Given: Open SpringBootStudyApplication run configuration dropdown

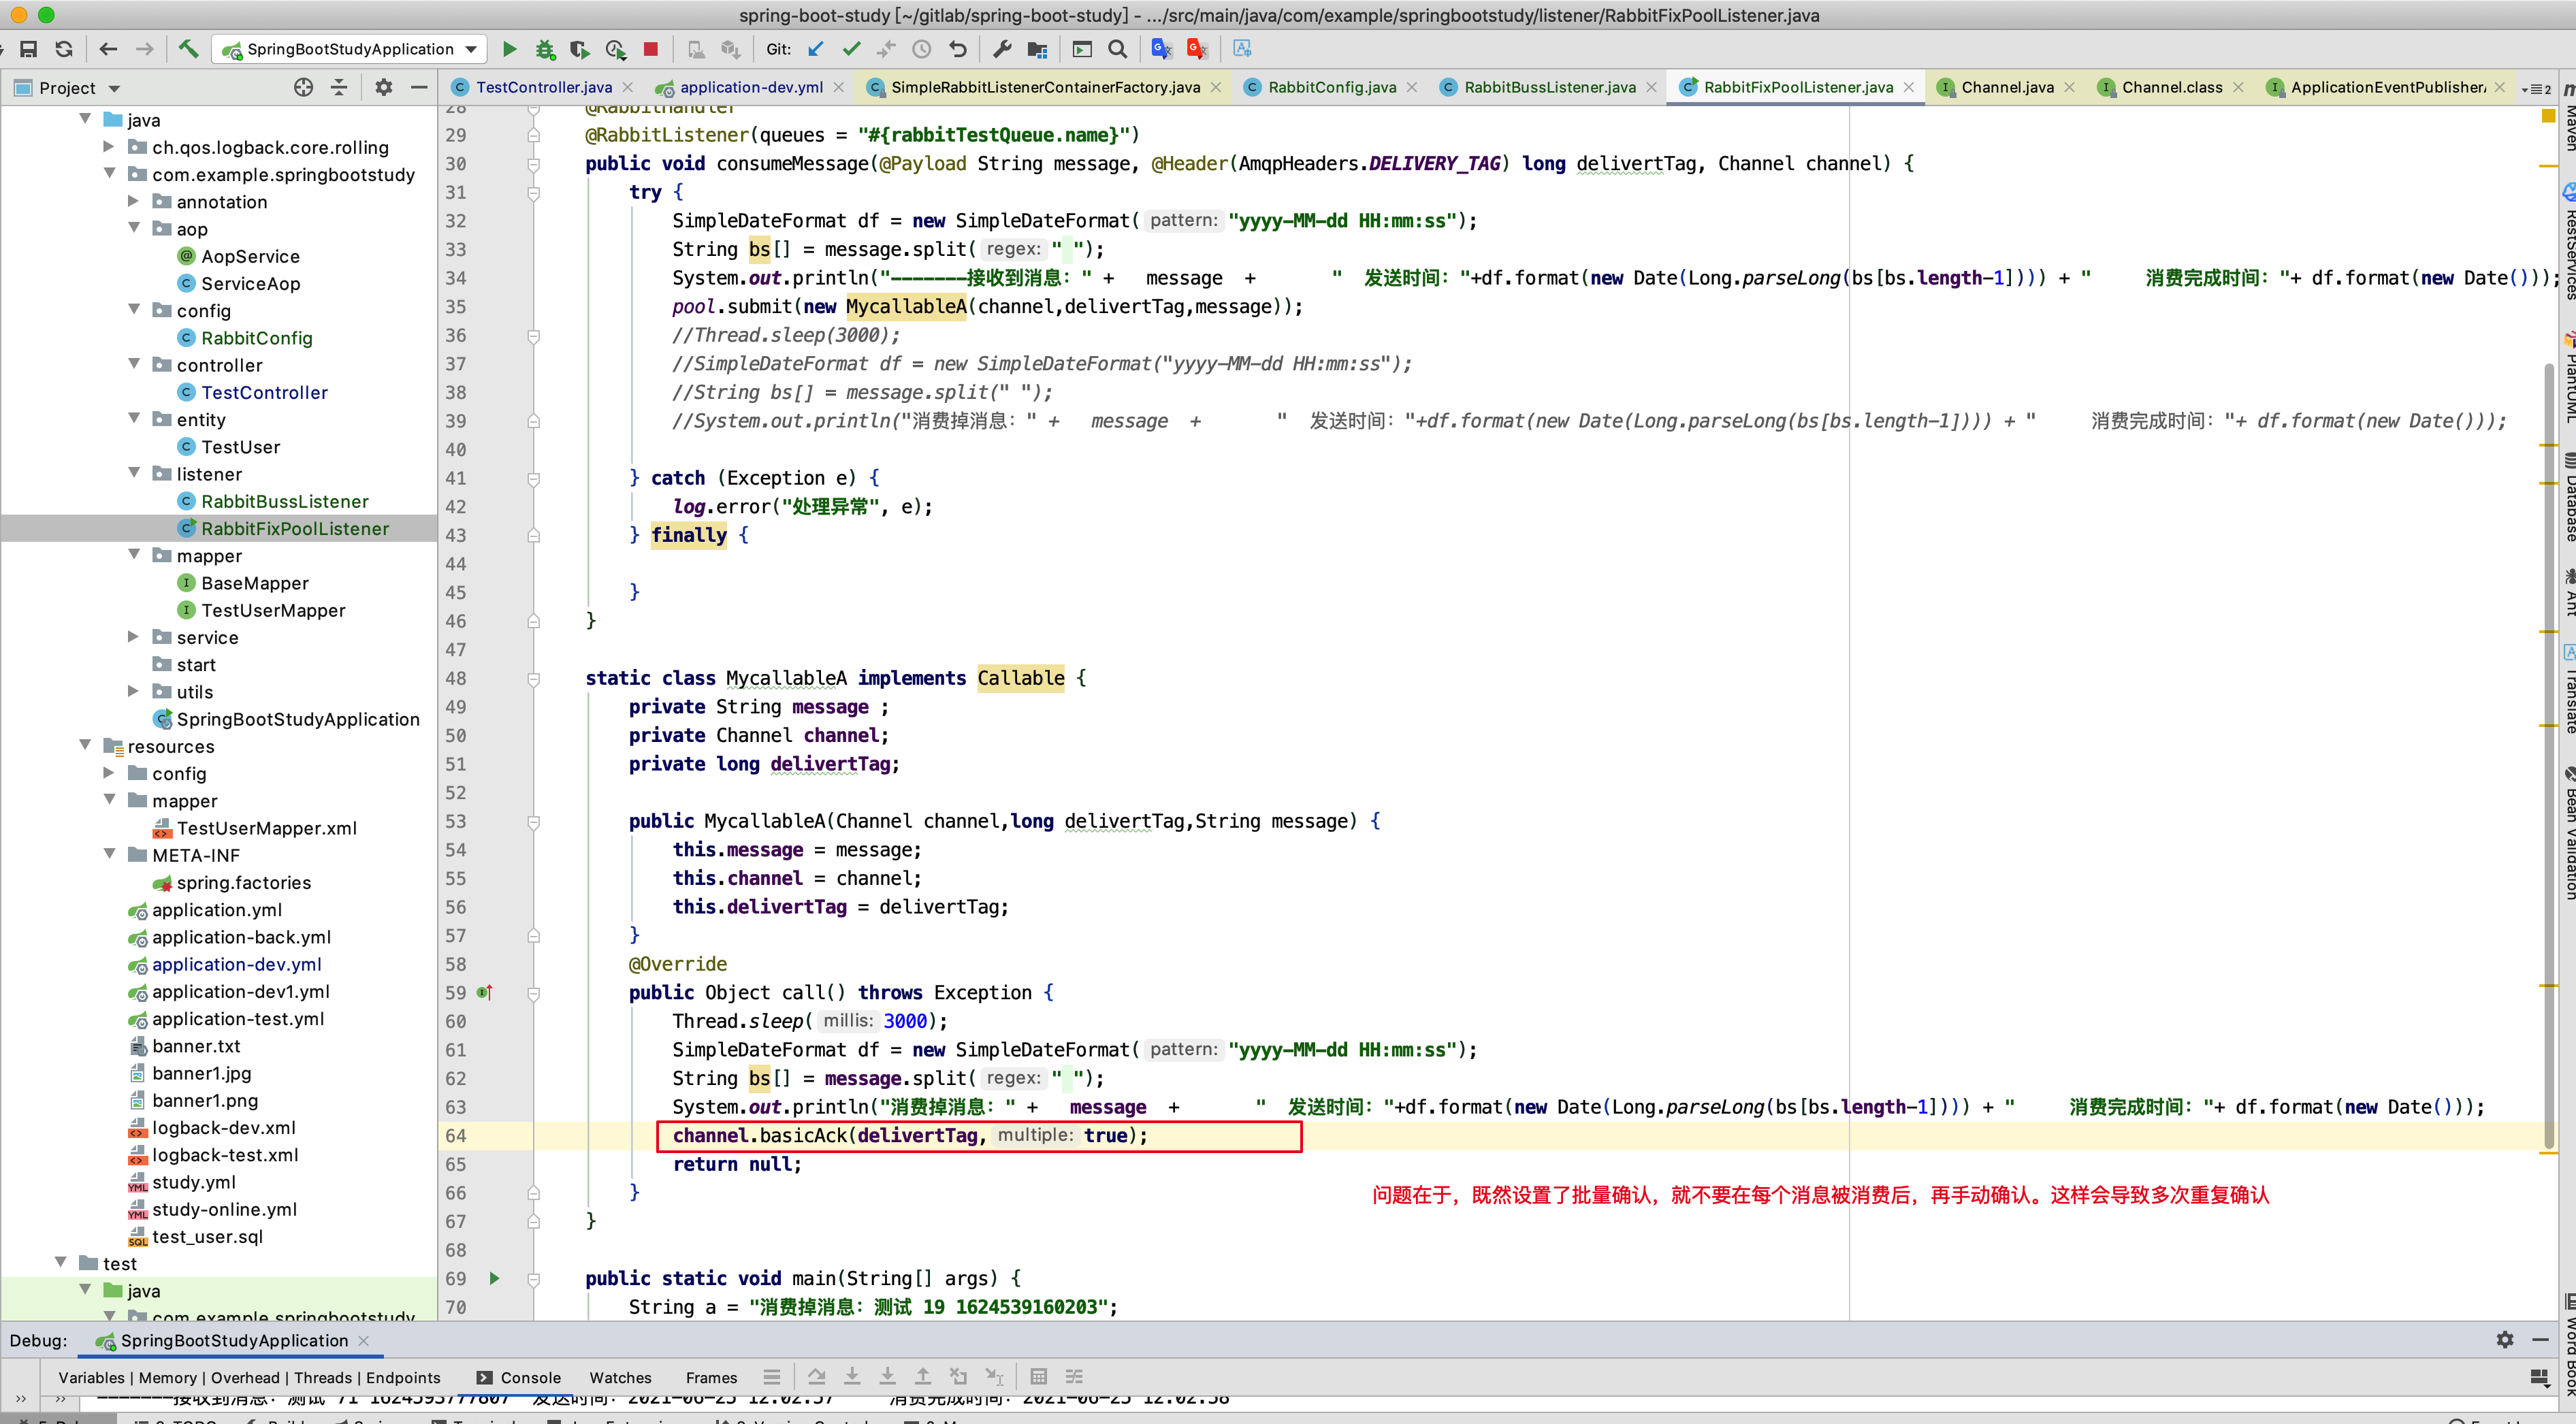Looking at the screenshot, I should (350, 49).
